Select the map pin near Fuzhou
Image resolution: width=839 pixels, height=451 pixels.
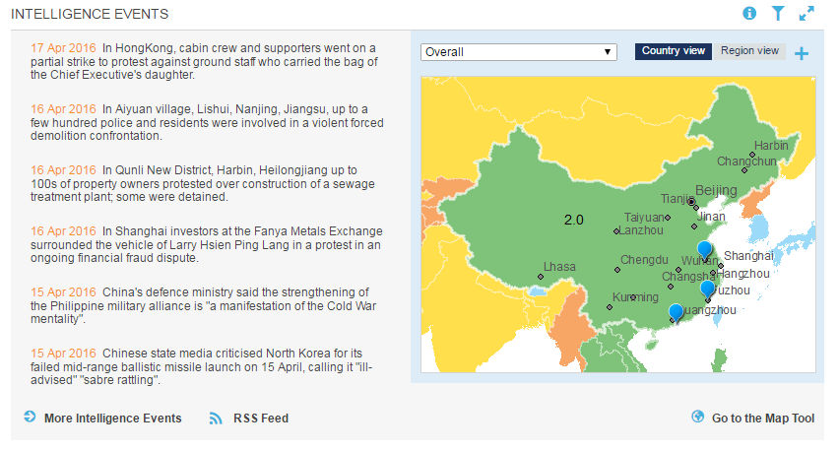pos(707,289)
